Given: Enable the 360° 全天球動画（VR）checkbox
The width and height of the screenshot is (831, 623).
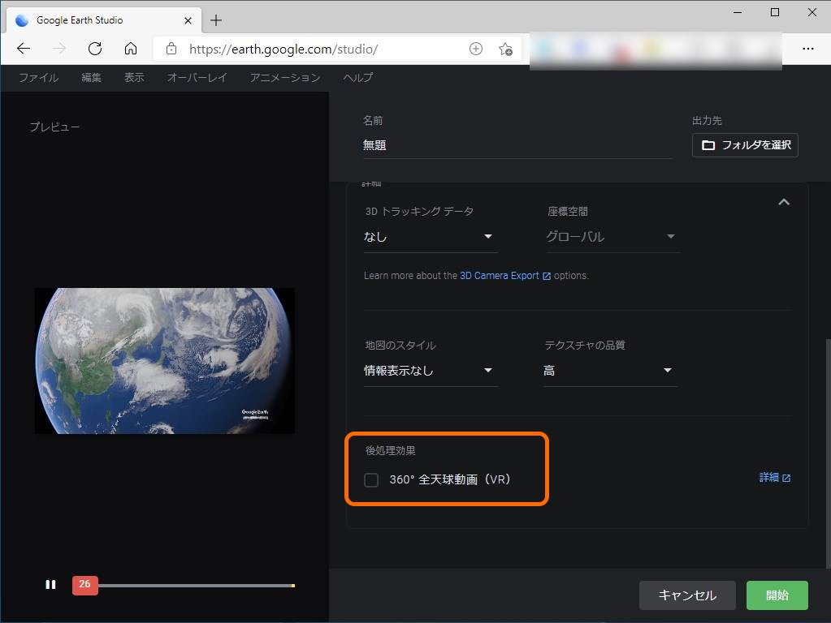Looking at the screenshot, I should coord(371,479).
